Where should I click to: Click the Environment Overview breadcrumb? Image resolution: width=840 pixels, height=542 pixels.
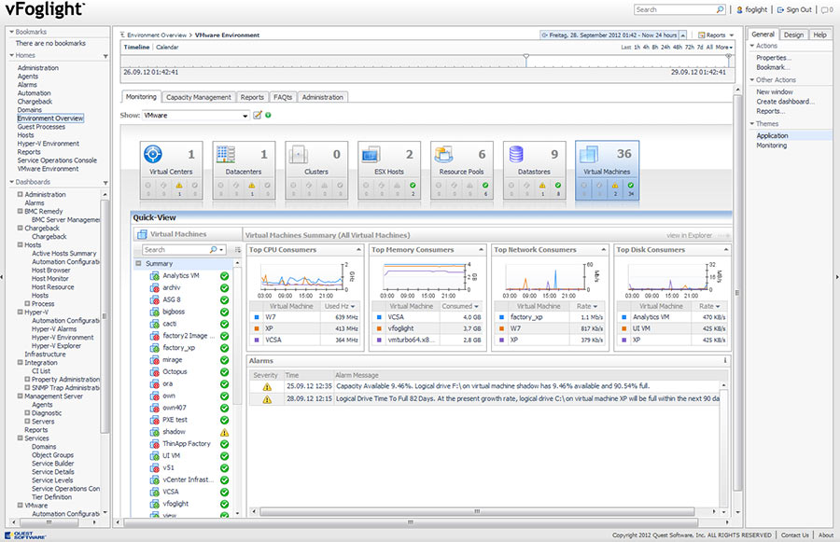click(x=157, y=35)
